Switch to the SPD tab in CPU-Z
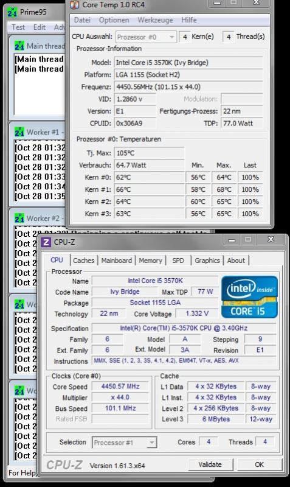The height and width of the screenshot is (487, 290). [x=178, y=261]
